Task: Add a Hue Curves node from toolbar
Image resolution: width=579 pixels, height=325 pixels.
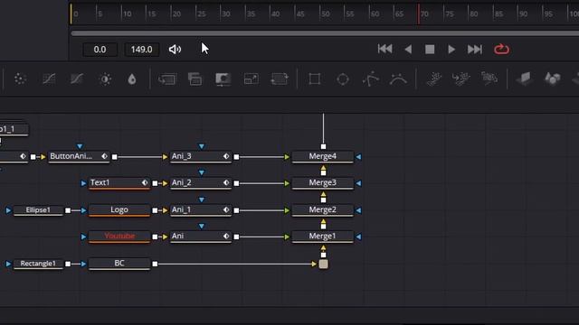Action: pos(77,79)
